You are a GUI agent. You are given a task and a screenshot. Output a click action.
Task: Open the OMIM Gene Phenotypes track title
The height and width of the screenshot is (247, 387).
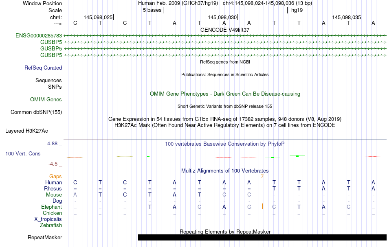(x=225, y=94)
